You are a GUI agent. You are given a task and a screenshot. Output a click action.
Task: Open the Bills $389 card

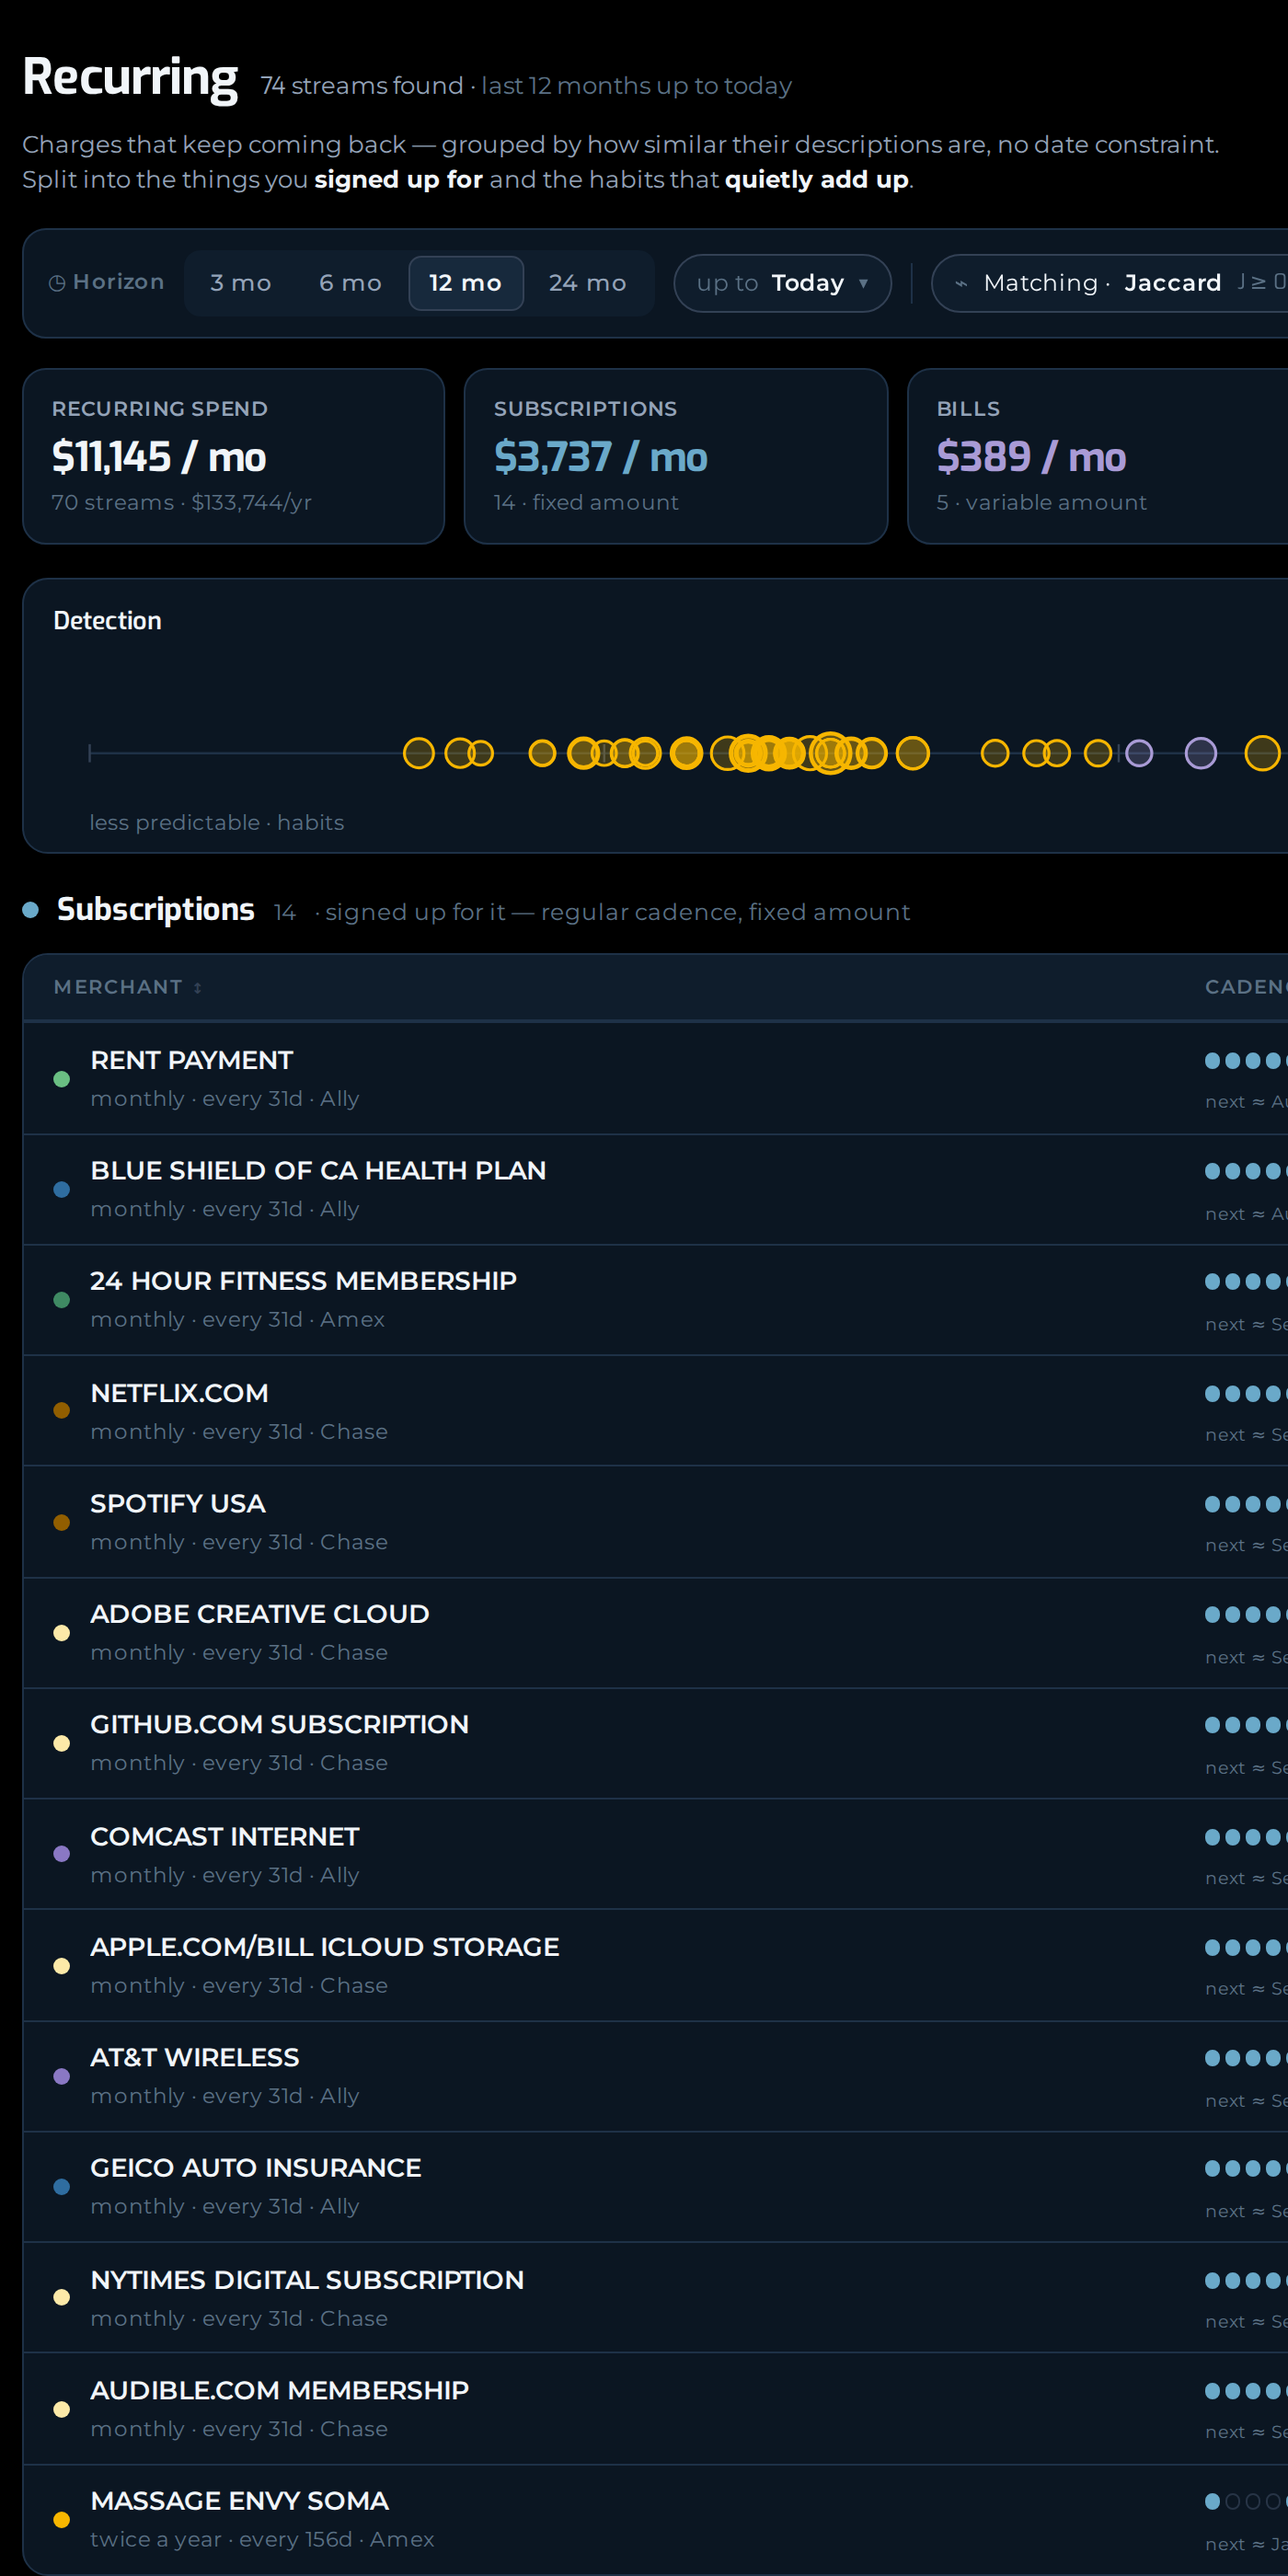tap(1097, 456)
